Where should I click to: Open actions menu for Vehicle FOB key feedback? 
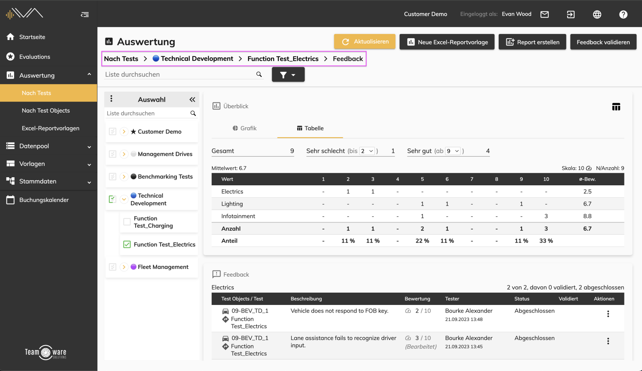608,314
